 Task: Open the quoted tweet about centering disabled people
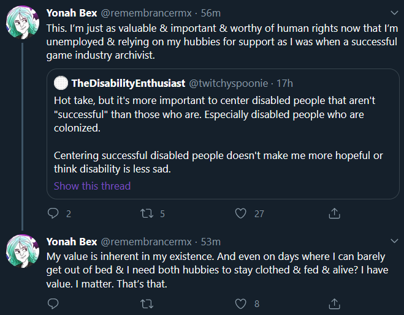(x=223, y=134)
